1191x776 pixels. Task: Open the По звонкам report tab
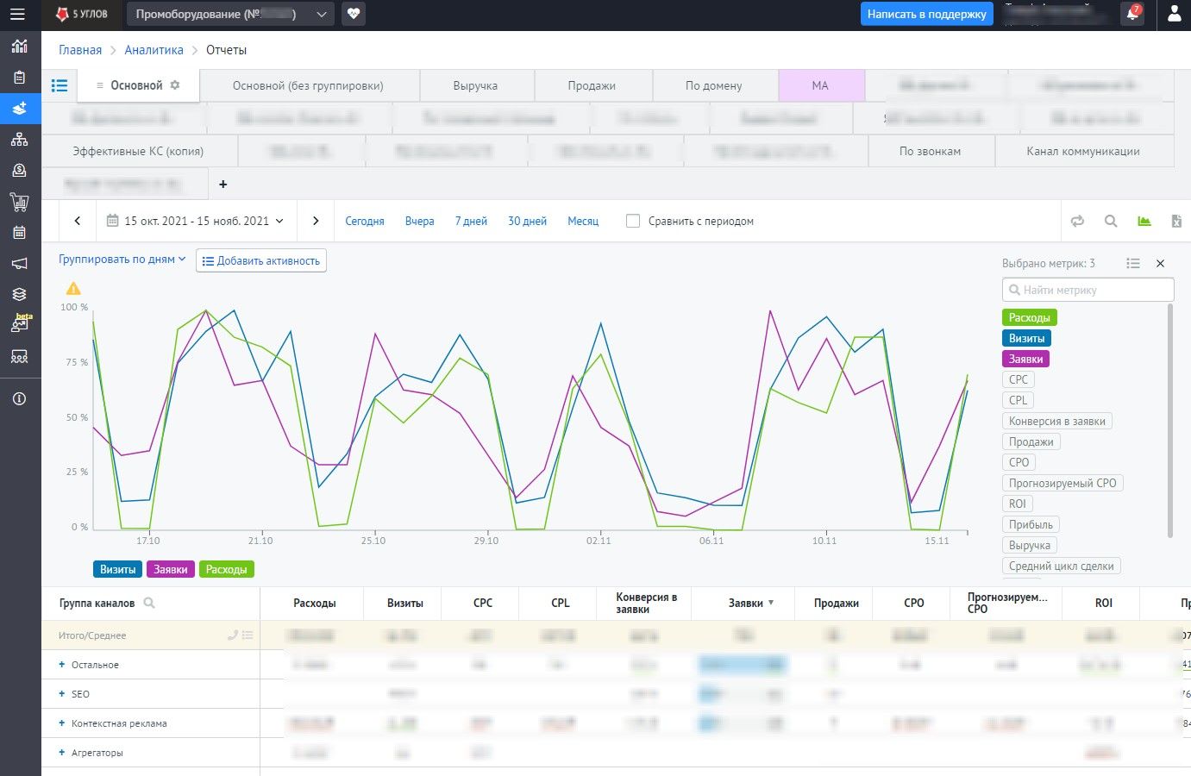tap(930, 152)
